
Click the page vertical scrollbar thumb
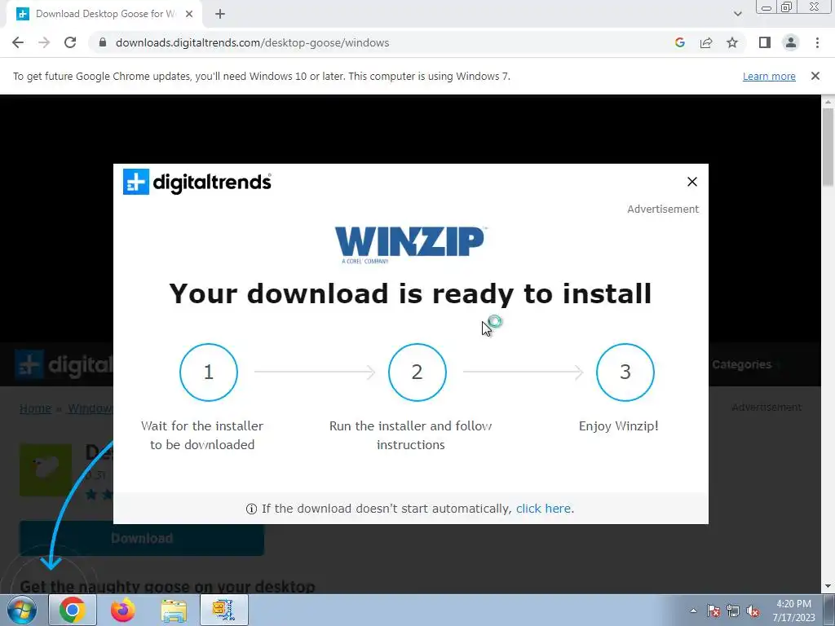click(828, 148)
